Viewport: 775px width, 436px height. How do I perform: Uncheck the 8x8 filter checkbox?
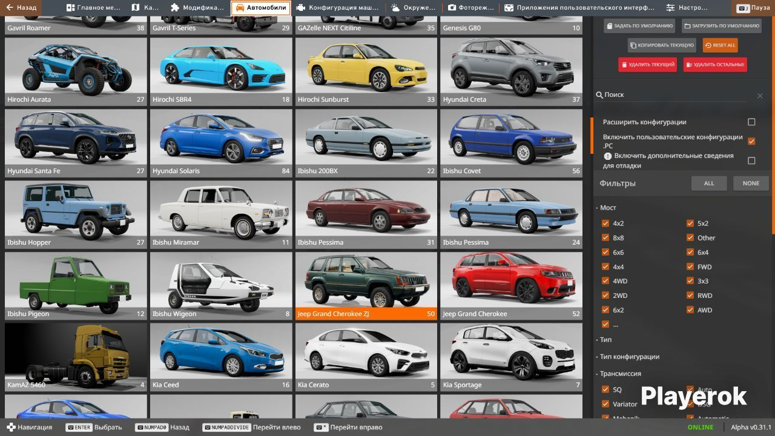605,238
